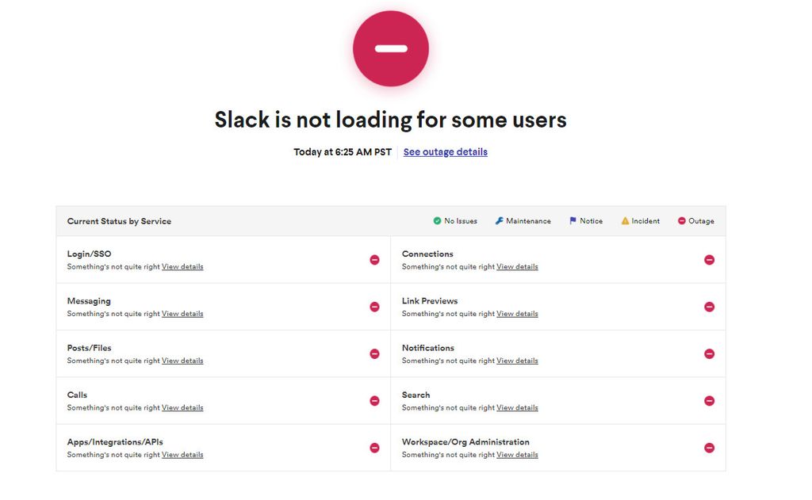Viewport: 812px width, 500px height.
Task: Click the outage icon next to Search
Action: tap(709, 400)
